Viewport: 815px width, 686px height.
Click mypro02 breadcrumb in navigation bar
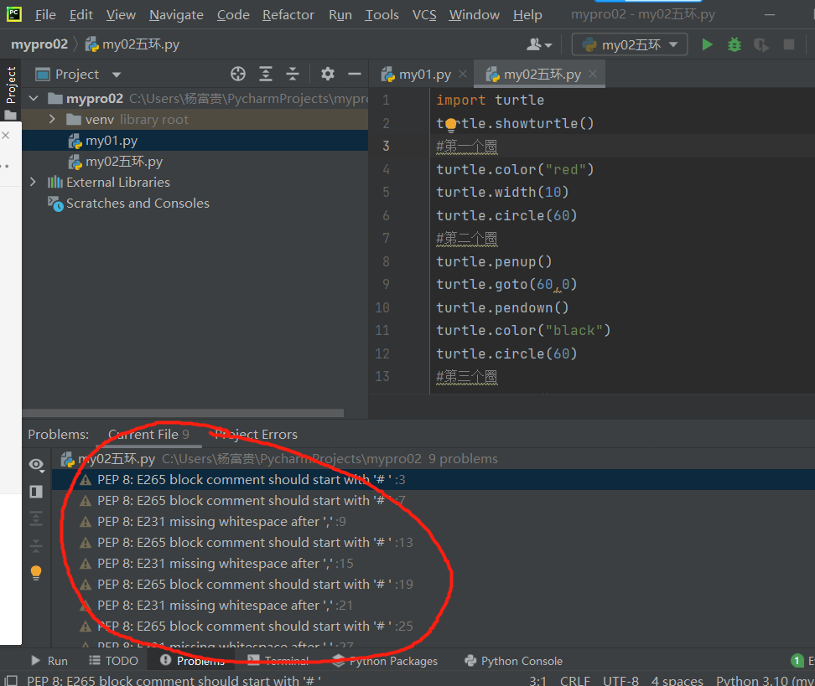(x=39, y=44)
